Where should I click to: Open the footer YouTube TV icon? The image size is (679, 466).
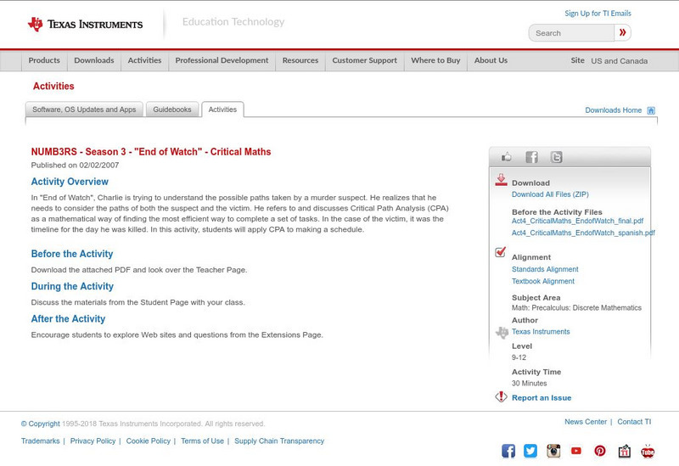click(648, 451)
